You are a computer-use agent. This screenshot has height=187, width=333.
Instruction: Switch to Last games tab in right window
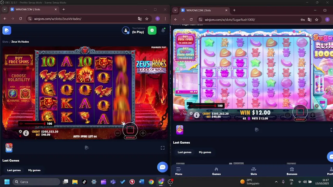(x=184, y=152)
